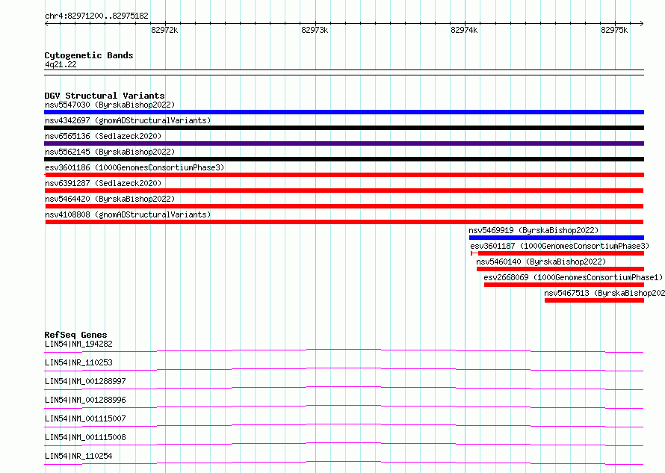The width and height of the screenshot is (665, 473).
Task: Click the black bar under nsv4342697
Action: (x=344, y=128)
